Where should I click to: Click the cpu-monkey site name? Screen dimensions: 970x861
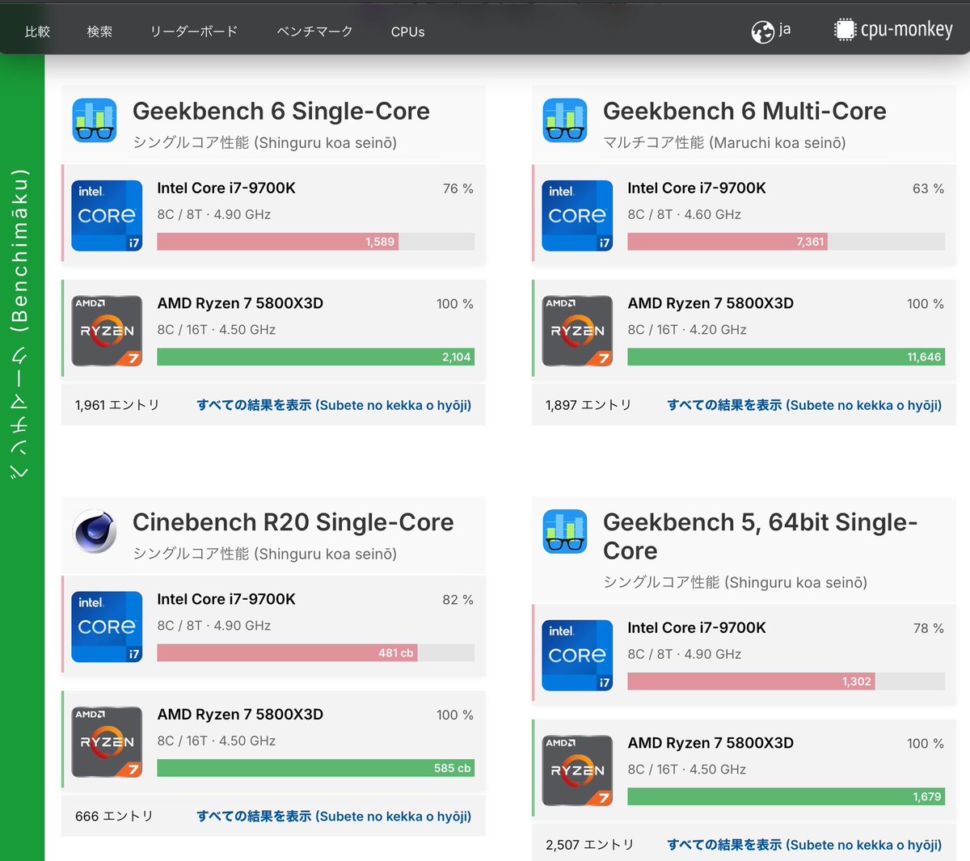pyautogui.click(x=906, y=30)
